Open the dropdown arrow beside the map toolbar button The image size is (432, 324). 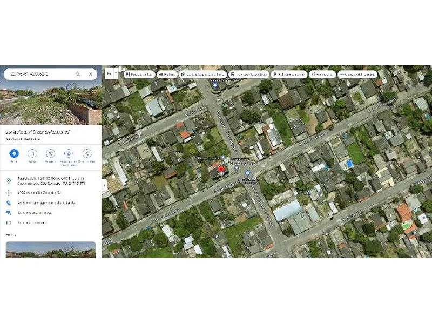click(x=116, y=74)
